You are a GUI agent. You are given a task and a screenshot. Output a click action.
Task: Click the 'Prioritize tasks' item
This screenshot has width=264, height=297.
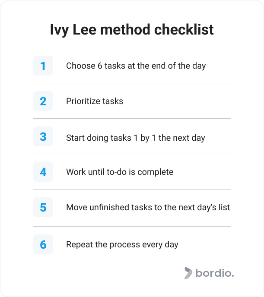click(95, 101)
